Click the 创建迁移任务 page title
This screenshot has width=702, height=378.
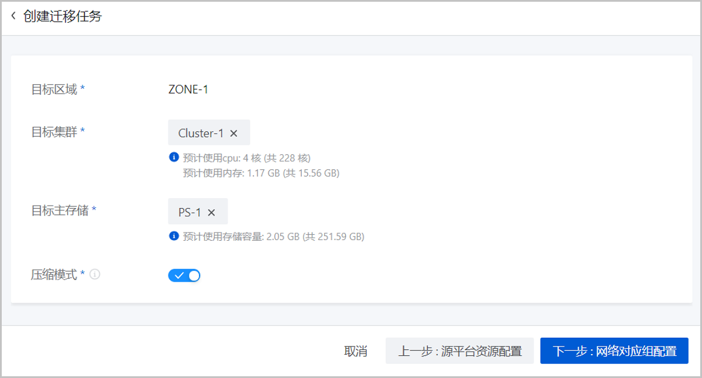63,16
